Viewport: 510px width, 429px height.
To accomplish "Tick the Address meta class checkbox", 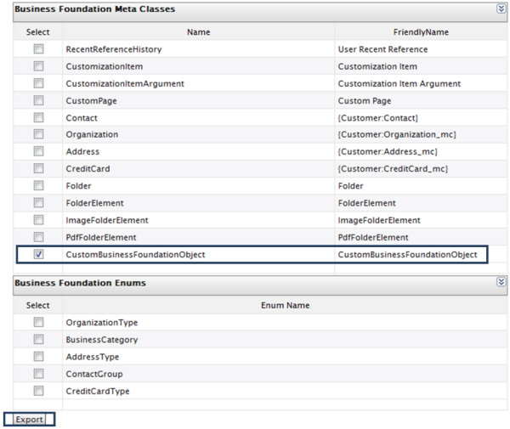I will tap(38, 151).
